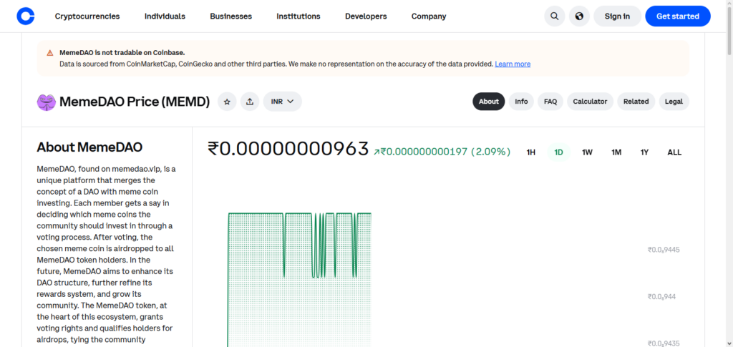Select the 1D chart range
This screenshot has width=733, height=347.
558,152
